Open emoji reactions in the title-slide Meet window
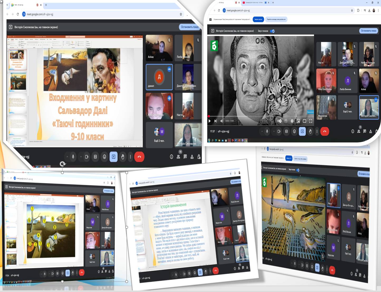381x292 pixels. 104,157
